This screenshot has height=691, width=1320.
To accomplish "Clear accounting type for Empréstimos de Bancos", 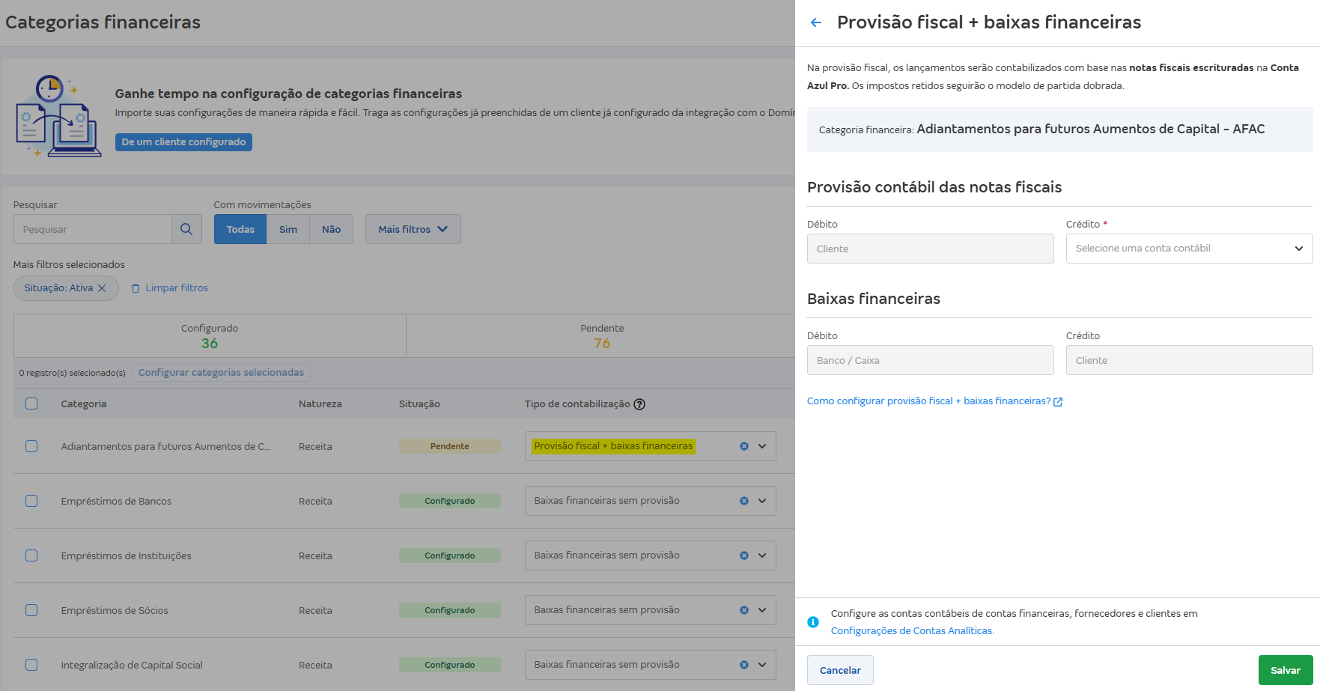I will [x=744, y=501].
